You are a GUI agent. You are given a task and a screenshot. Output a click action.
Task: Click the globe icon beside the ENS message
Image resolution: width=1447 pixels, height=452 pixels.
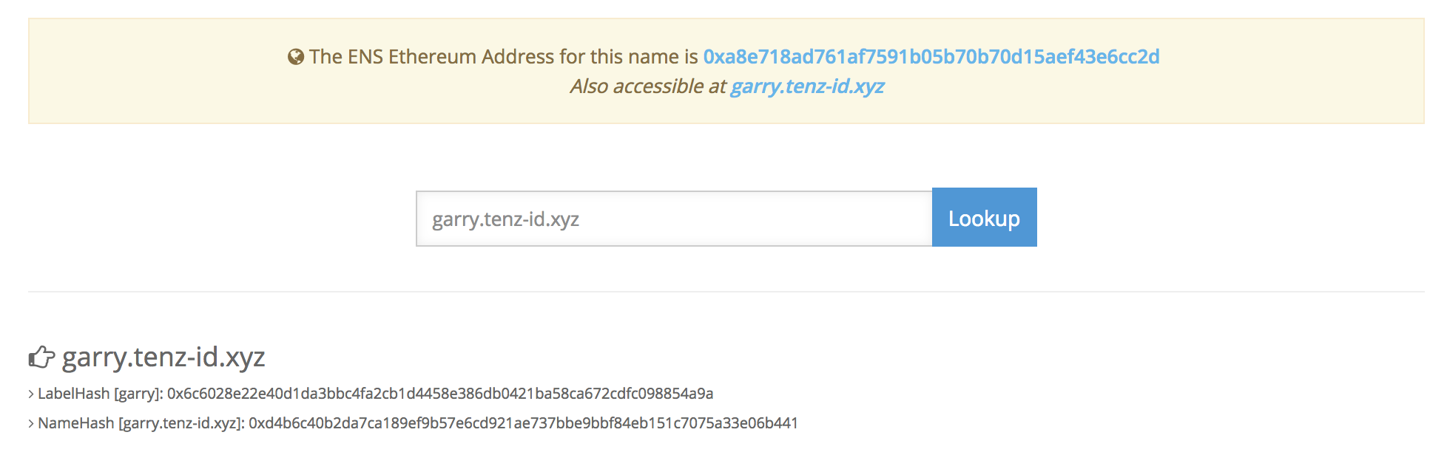tap(295, 56)
